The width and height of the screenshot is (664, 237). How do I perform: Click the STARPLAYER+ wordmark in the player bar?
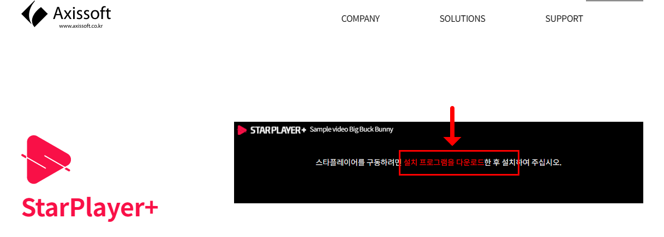(278, 130)
